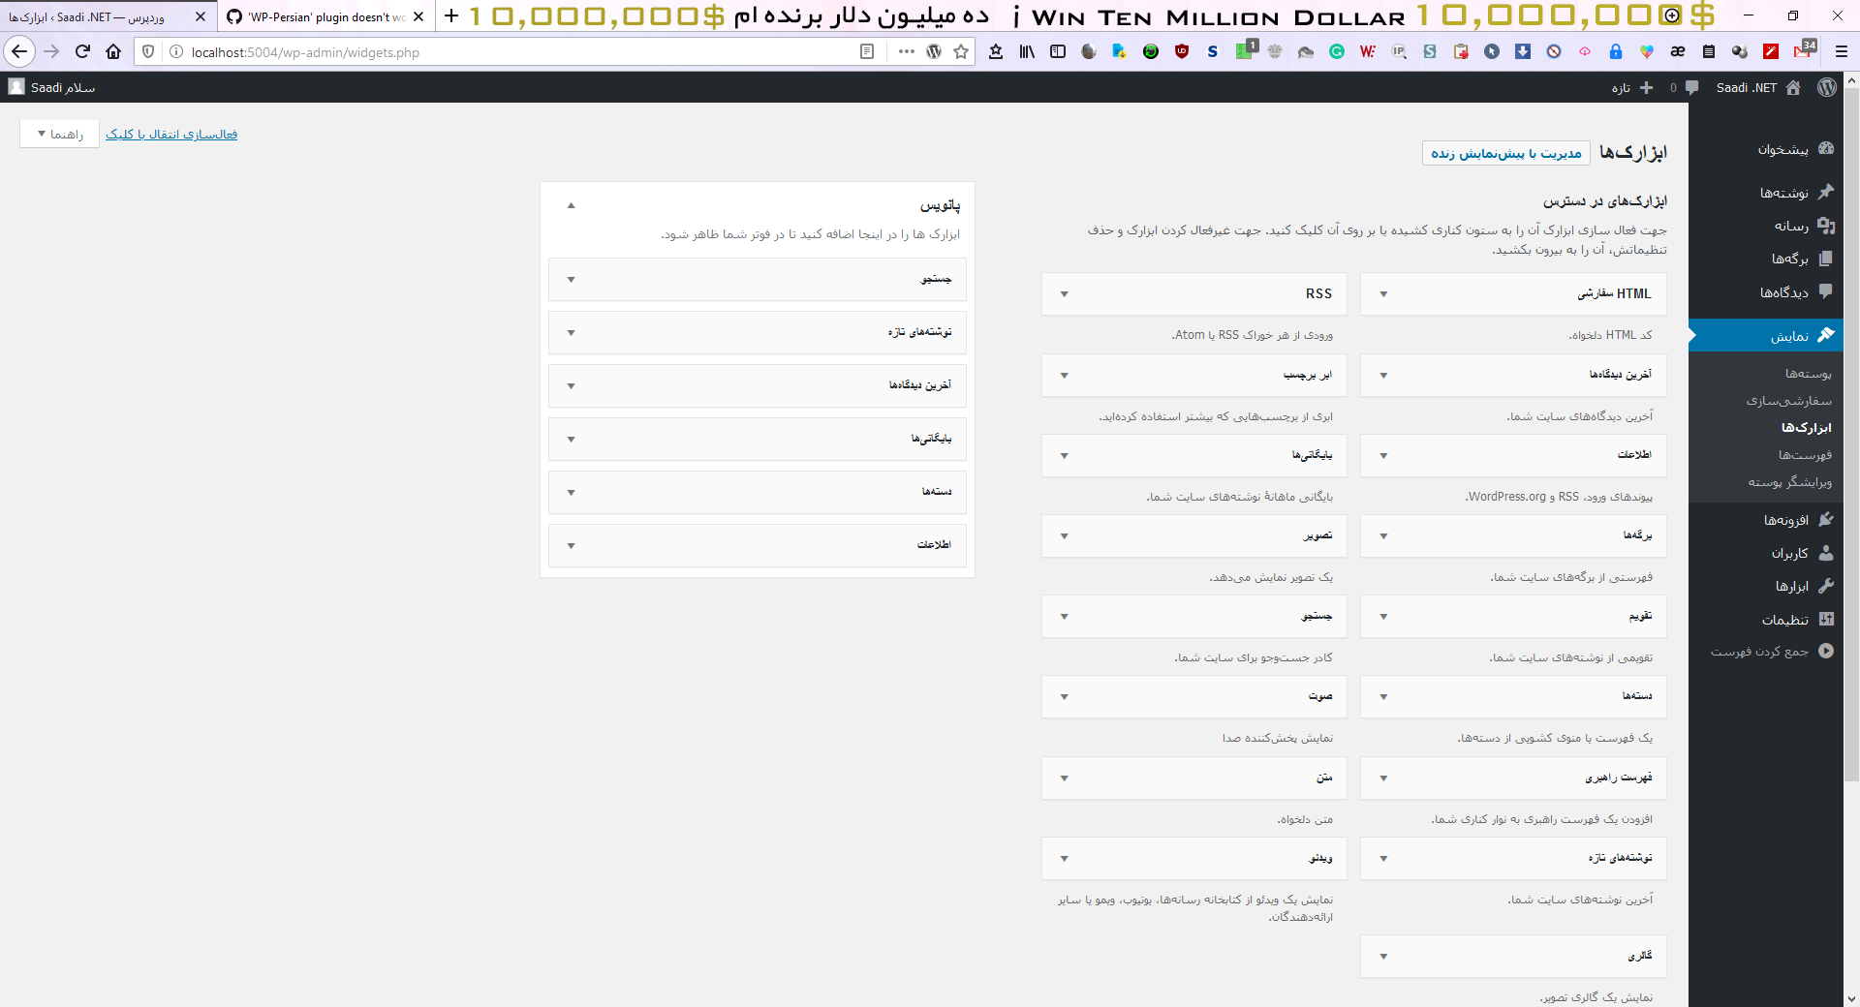
Task: Select ویرایشگر پوسته from the appearance submenu
Action: coord(1791,482)
